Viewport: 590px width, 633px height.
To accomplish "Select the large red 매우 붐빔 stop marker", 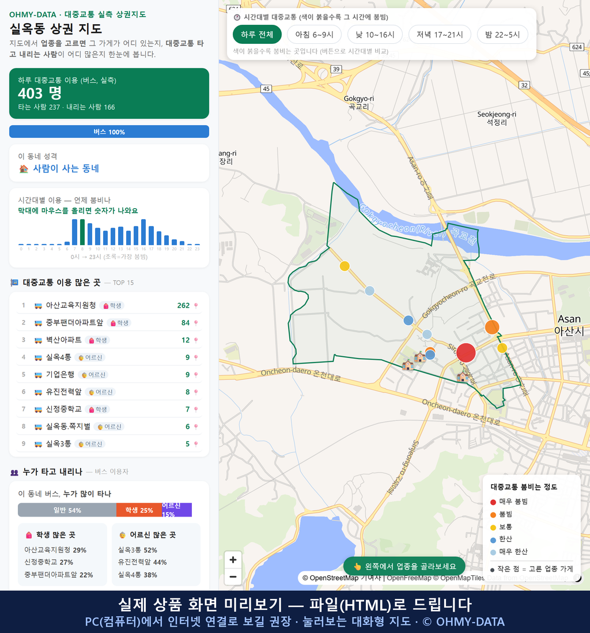I will coord(466,352).
